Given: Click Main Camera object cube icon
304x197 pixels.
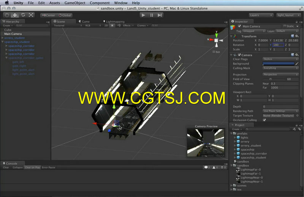Looking at the screenshot, I should 233,27.
